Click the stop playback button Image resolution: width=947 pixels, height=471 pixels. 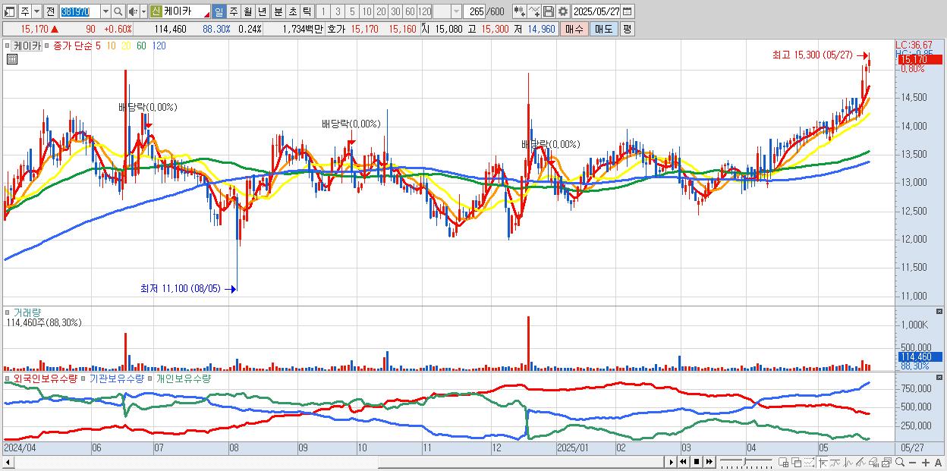pos(696,462)
